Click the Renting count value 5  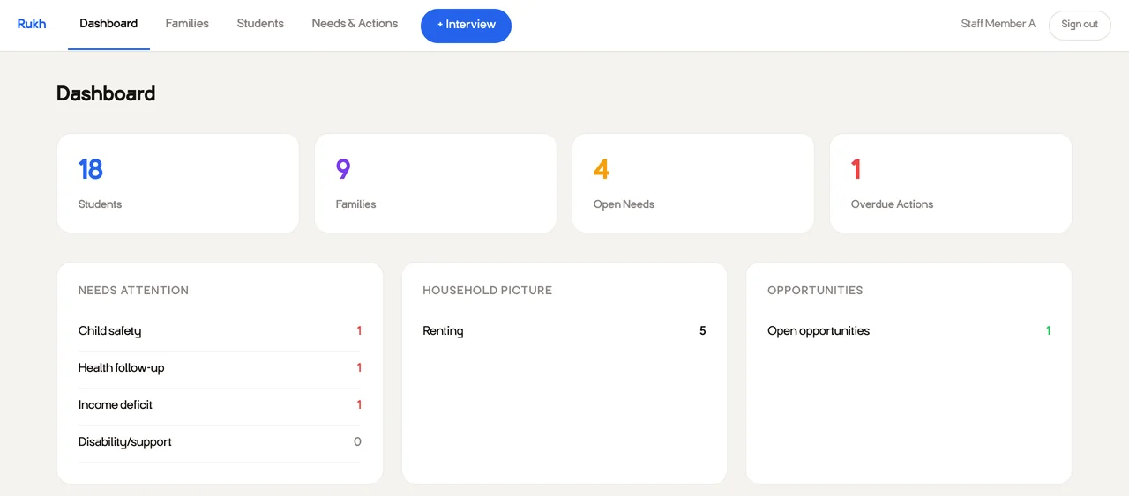click(703, 331)
